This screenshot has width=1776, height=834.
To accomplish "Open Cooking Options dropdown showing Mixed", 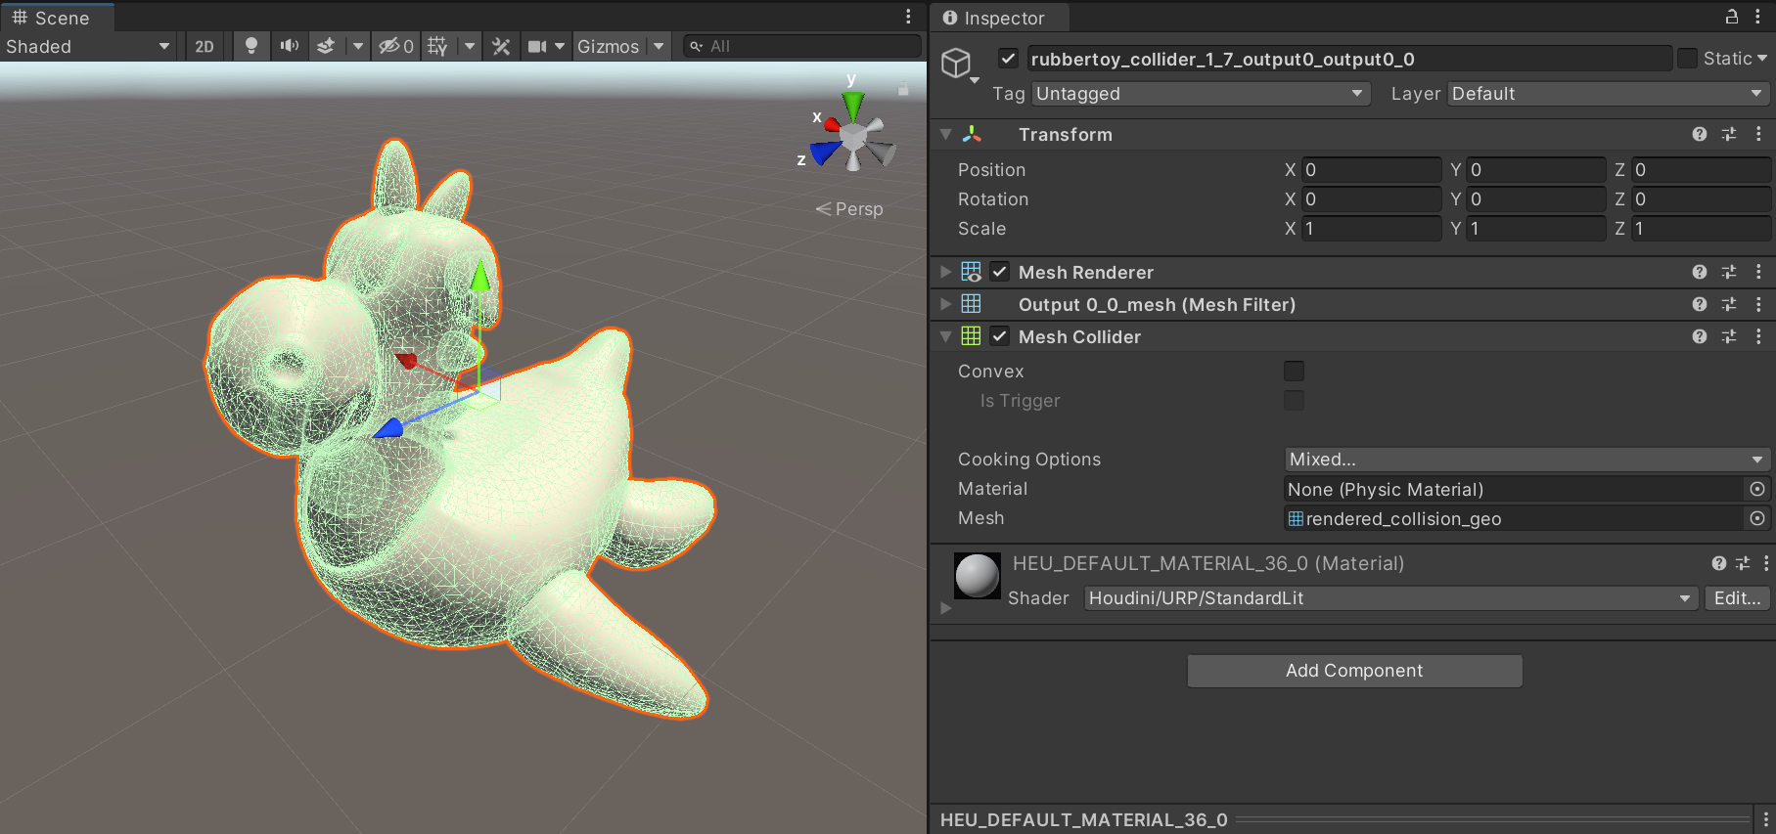I will coord(1526,460).
